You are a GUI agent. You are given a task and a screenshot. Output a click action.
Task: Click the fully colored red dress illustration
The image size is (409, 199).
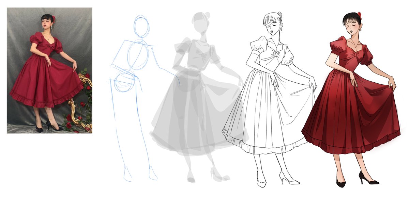tap(351, 100)
